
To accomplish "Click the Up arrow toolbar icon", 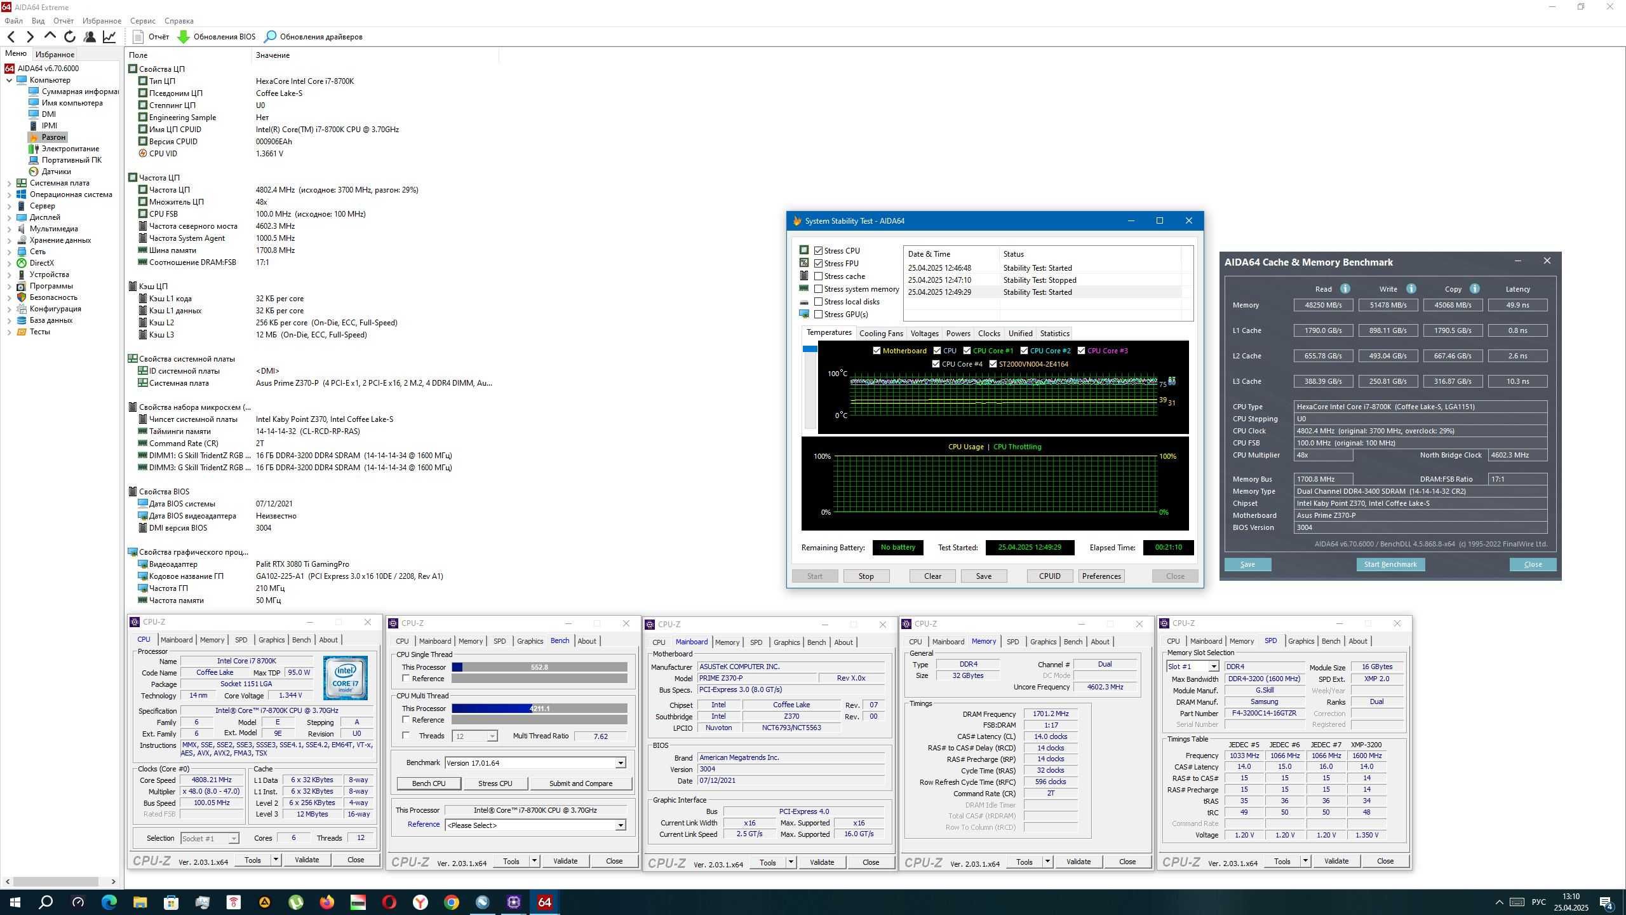I will point(50,36).
